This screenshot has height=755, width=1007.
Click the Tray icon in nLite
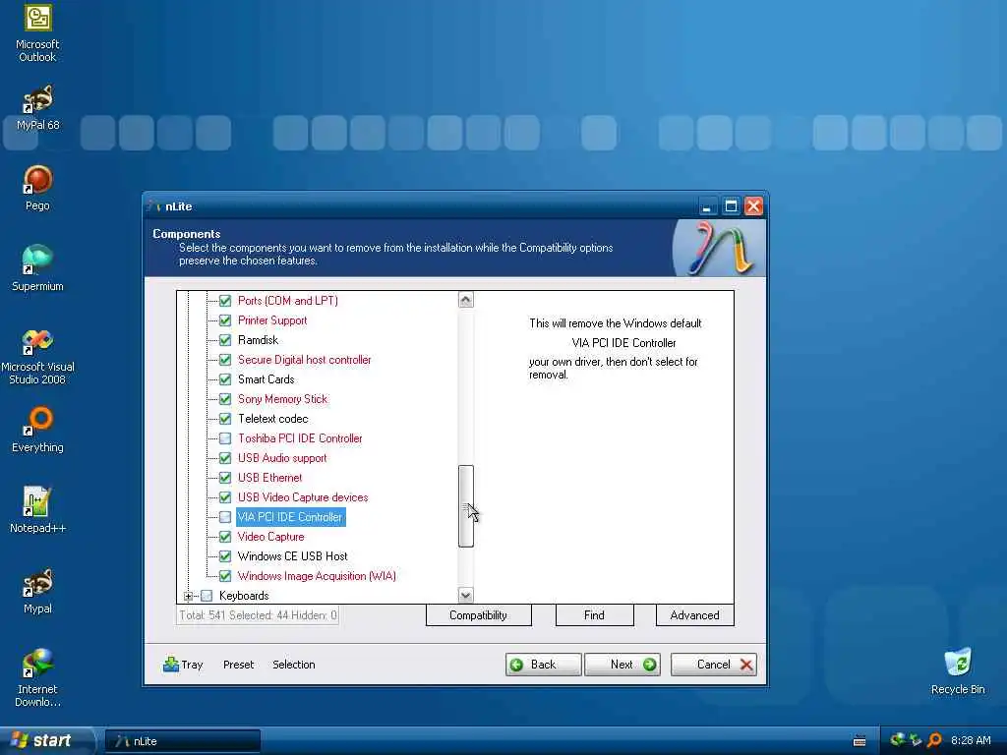183,665
